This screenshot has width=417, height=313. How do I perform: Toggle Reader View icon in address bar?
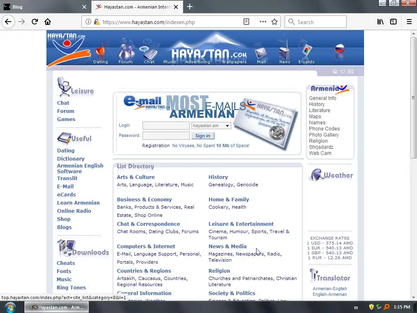[x=246, y=22]
